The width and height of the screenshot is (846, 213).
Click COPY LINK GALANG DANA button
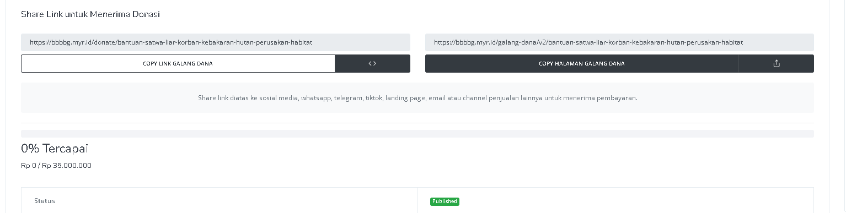[x=178, y=63]
